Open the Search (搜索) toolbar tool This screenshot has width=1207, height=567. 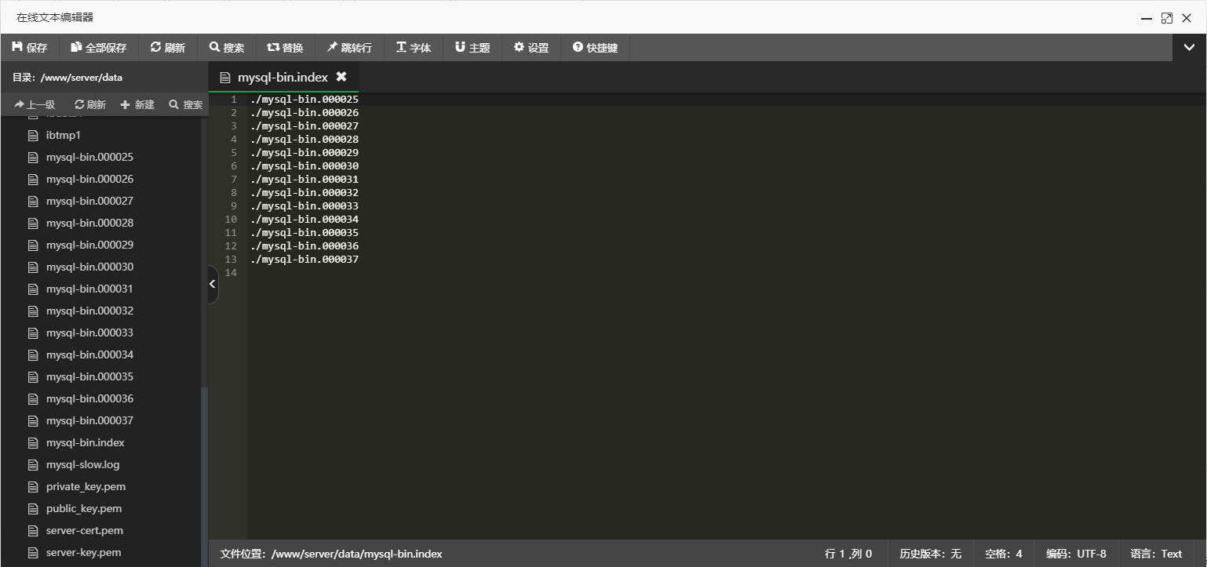pos(227,48)
